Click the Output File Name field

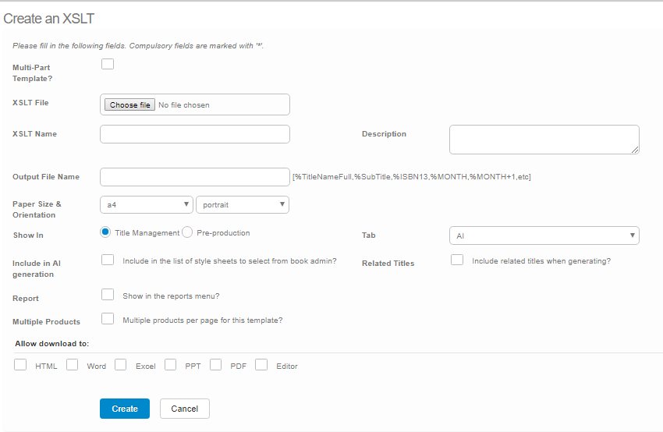point(195,177)
